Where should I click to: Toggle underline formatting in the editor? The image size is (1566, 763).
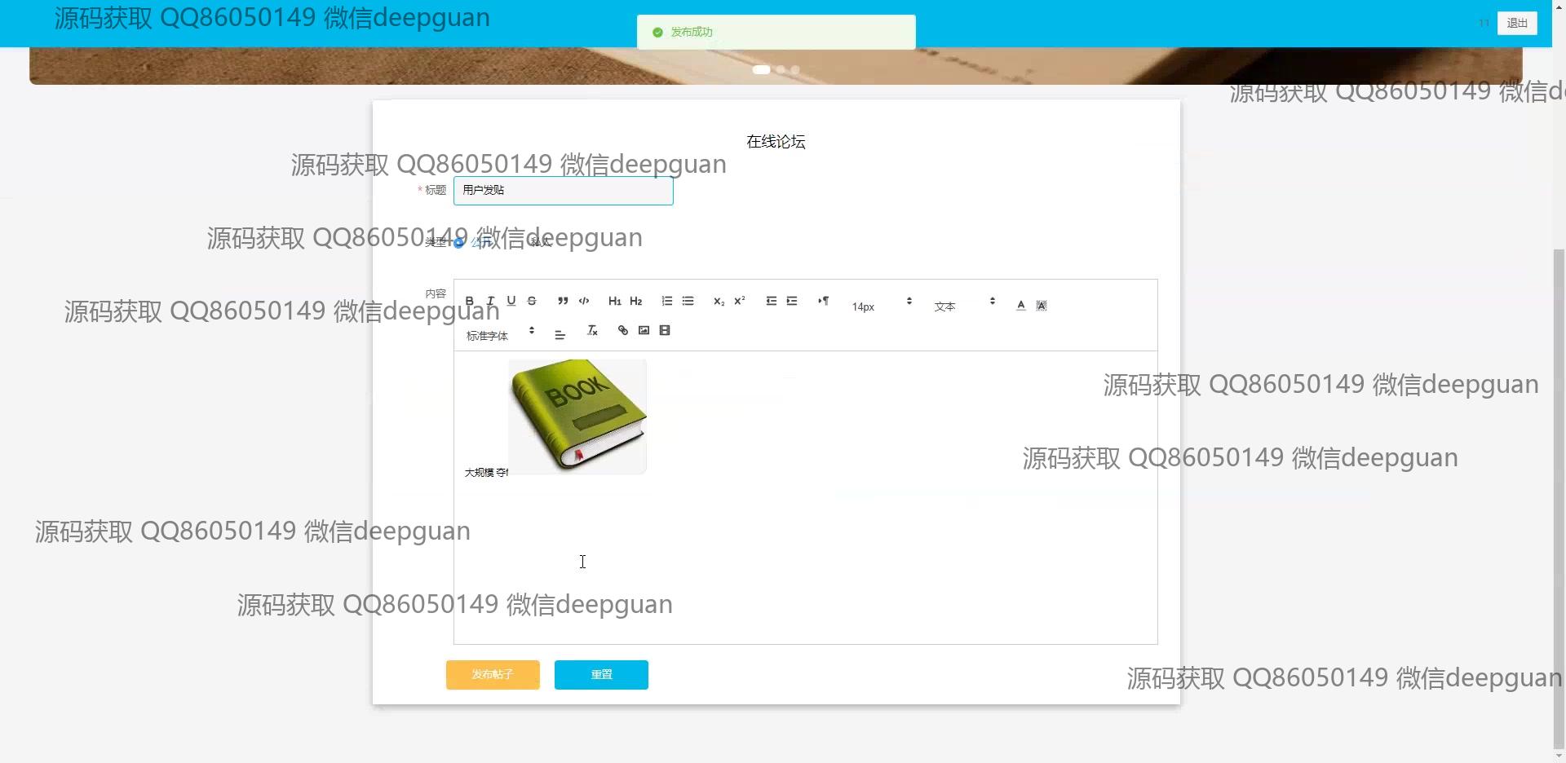511,301
